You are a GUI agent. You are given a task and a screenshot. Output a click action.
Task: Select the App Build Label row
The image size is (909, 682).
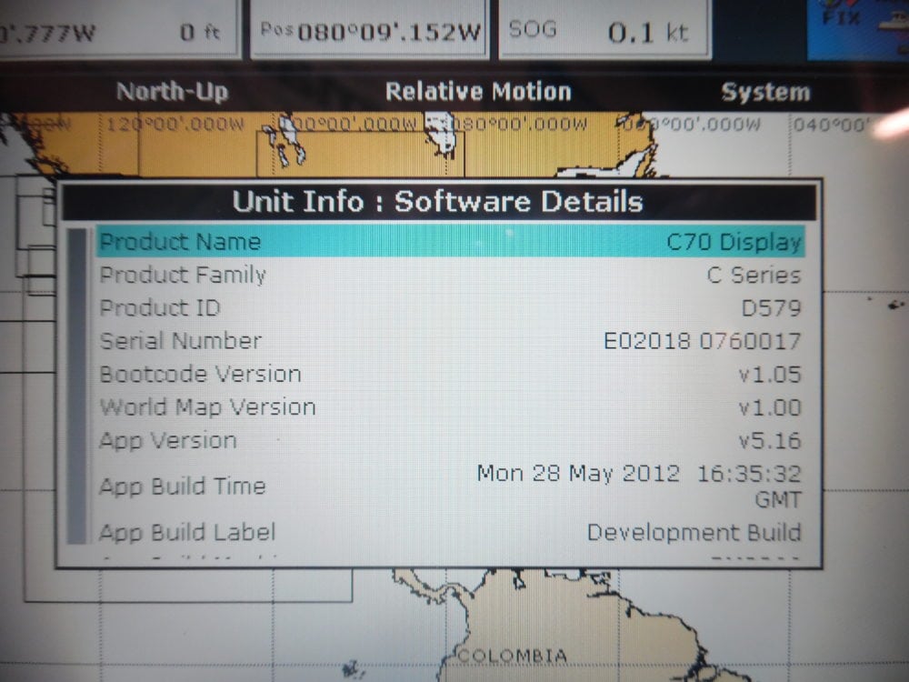coord(451,532)
